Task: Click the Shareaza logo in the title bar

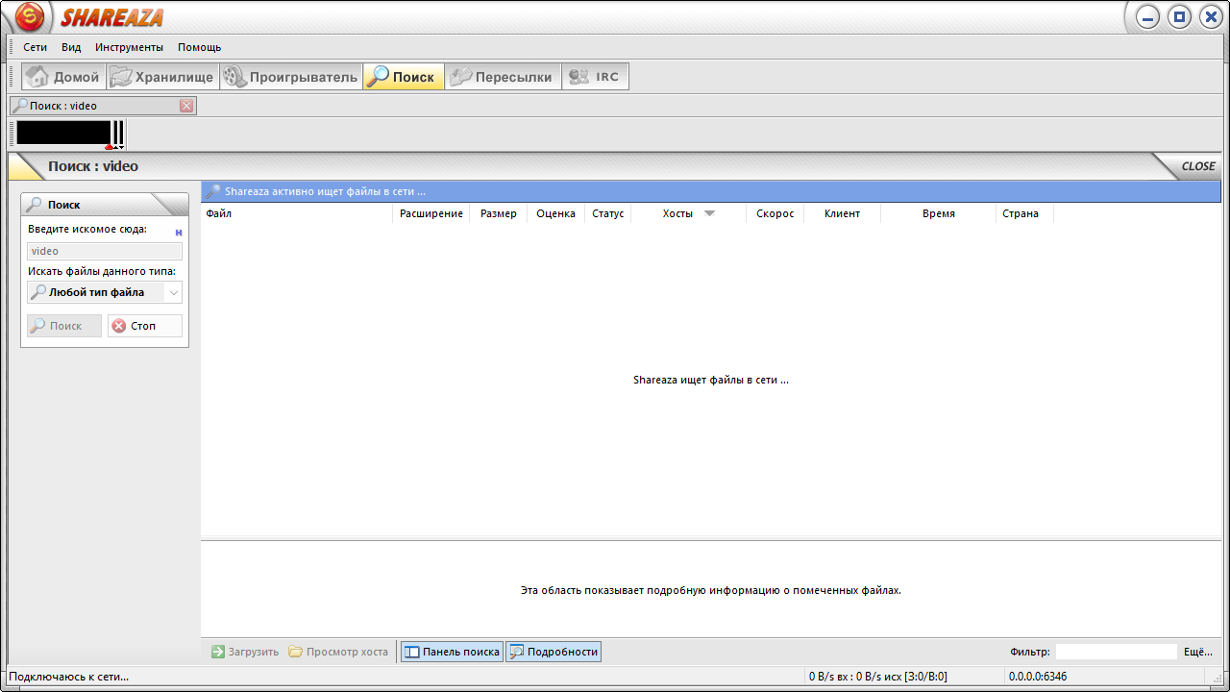Action: pos(30,16)
